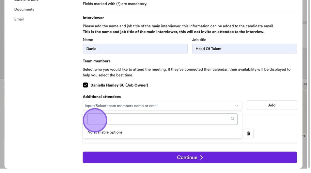Screen dimensions: 311x173
Task: Click into the Job title field
Action: (x=244, y=49)
